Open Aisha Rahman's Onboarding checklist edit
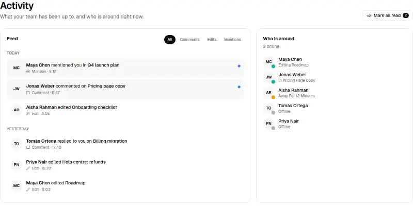The height and width of the screenshot is (206, 413). click(125, 110)
